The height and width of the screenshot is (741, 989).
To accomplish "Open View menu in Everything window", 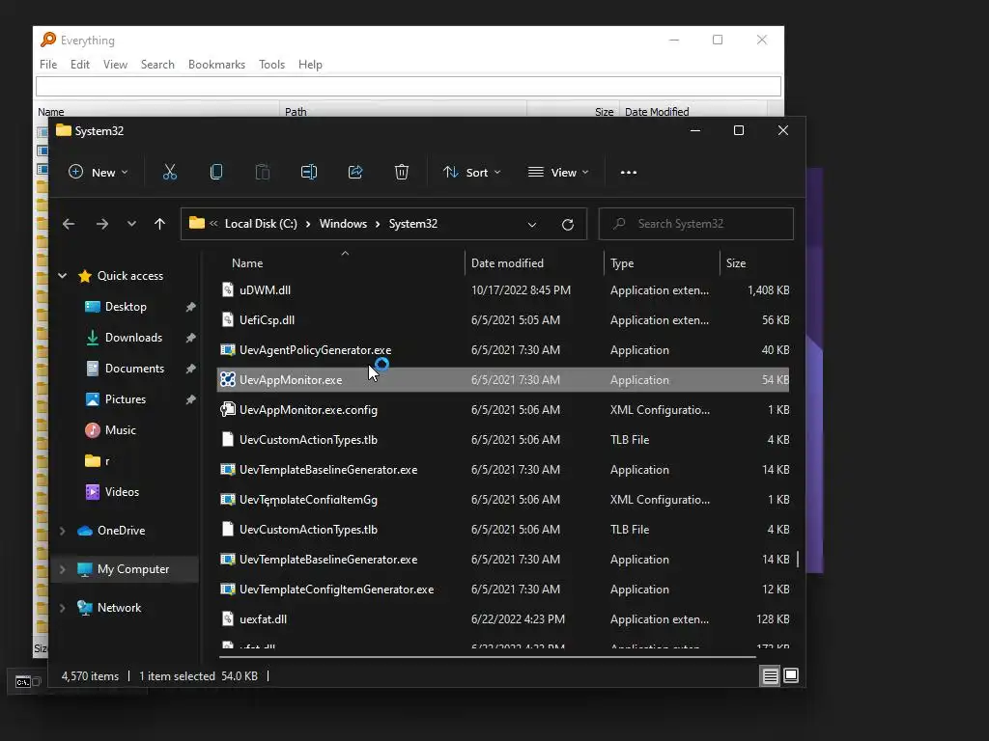I will (116, 65).
